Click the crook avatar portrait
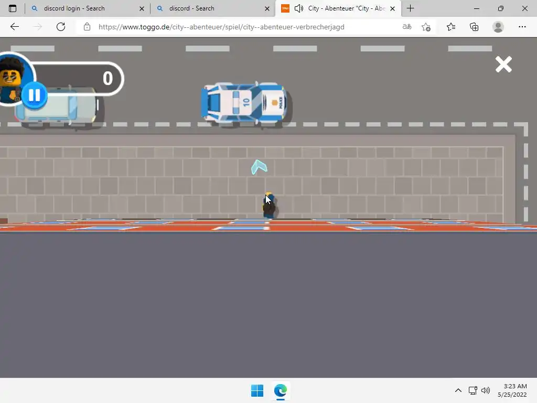The image size is (537, 403). coord(13,80)
